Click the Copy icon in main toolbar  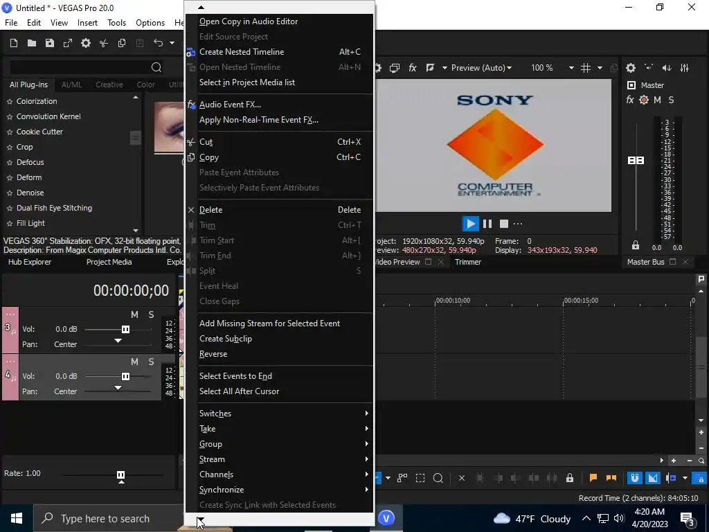tap(122, 43)
